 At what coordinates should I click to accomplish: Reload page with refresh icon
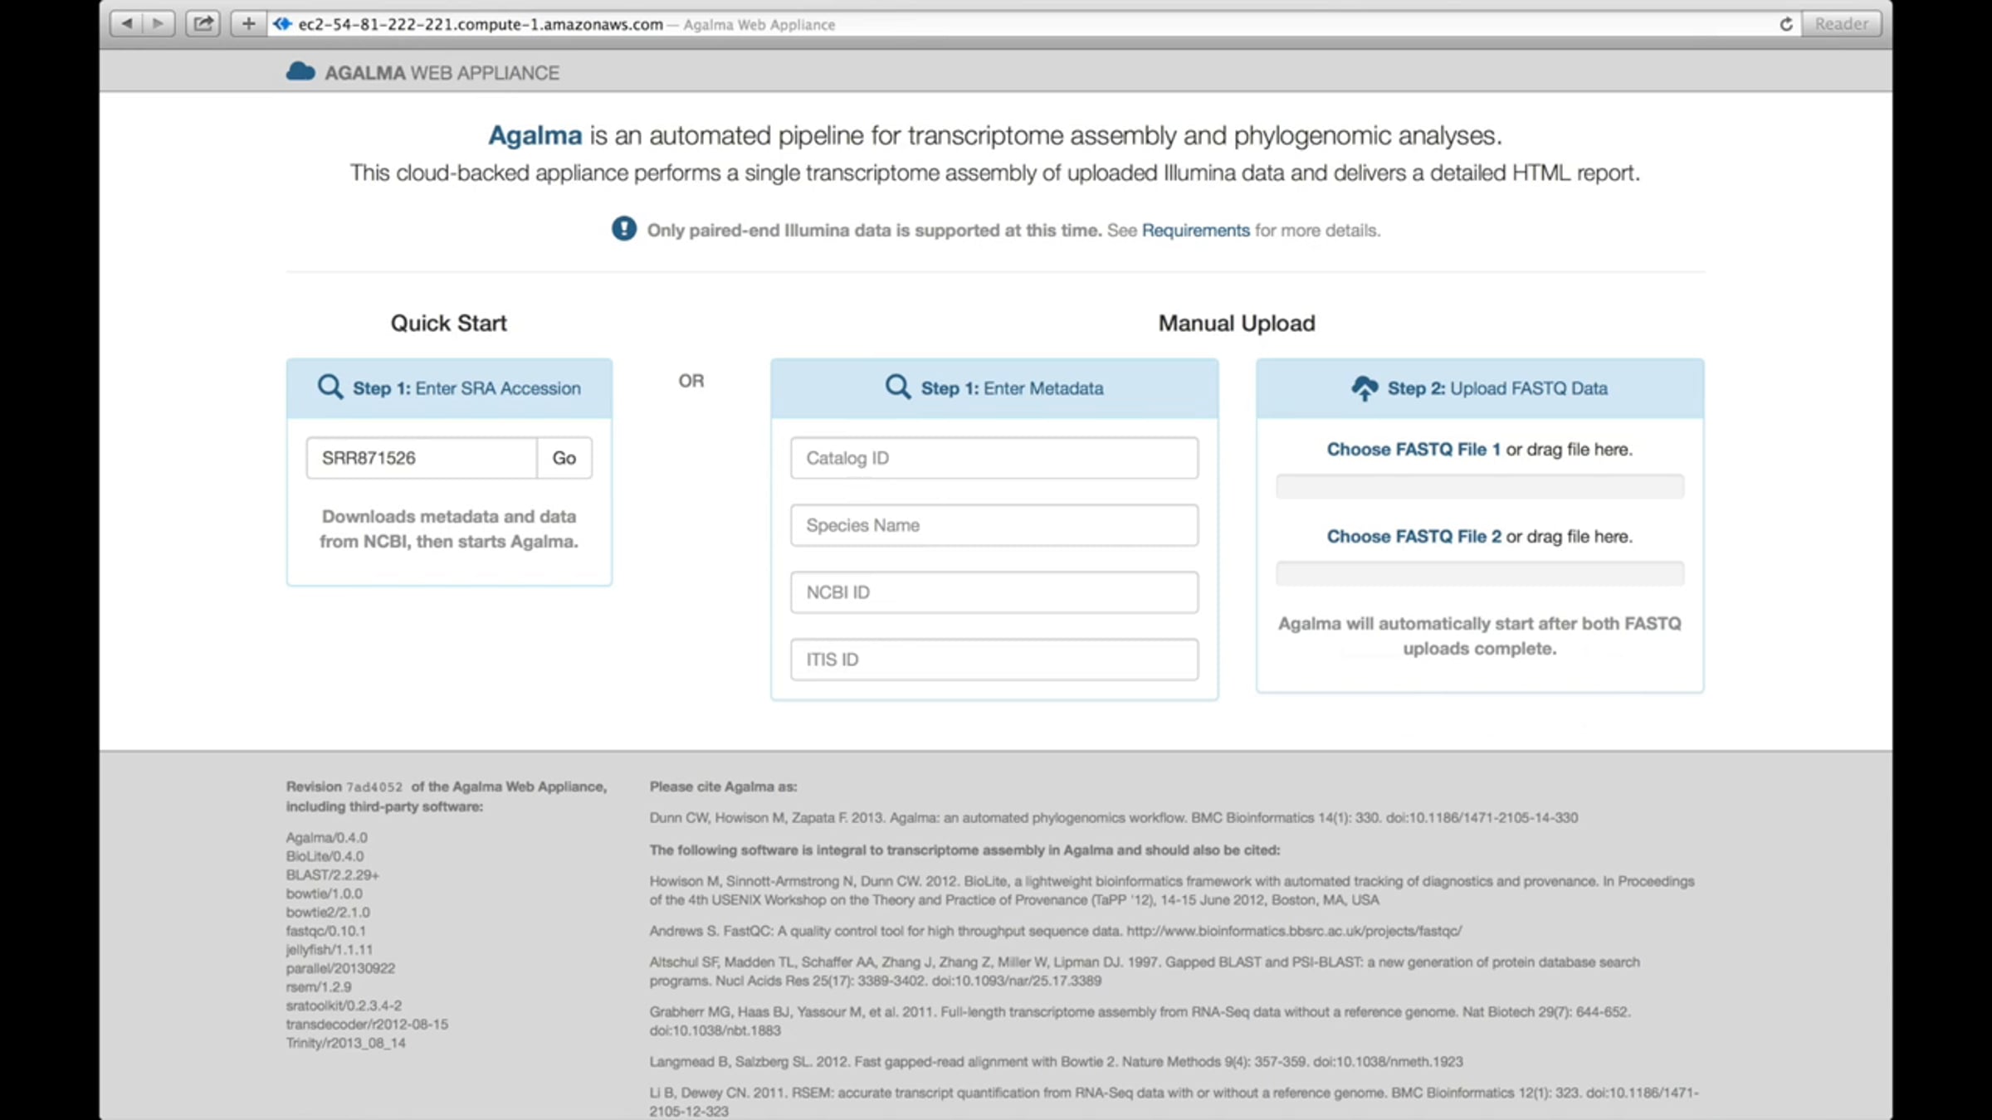coord(1786,24)
